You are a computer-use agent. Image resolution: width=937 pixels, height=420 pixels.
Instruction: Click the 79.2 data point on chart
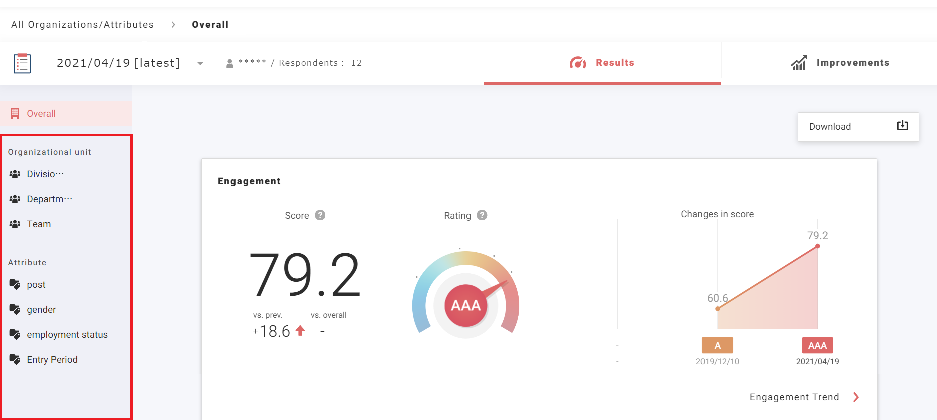click(817, 246)
